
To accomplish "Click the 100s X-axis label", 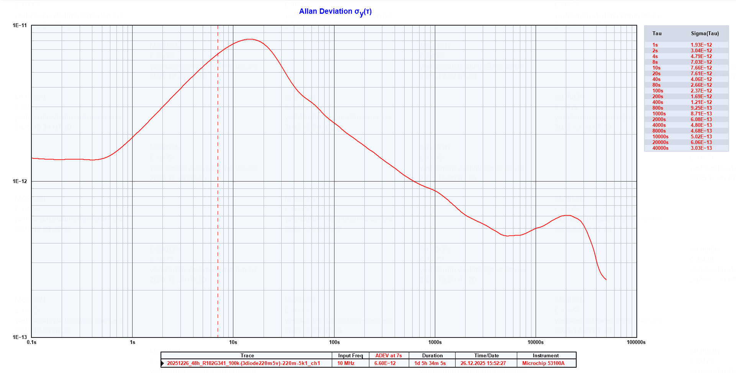I will pos(334,342).
